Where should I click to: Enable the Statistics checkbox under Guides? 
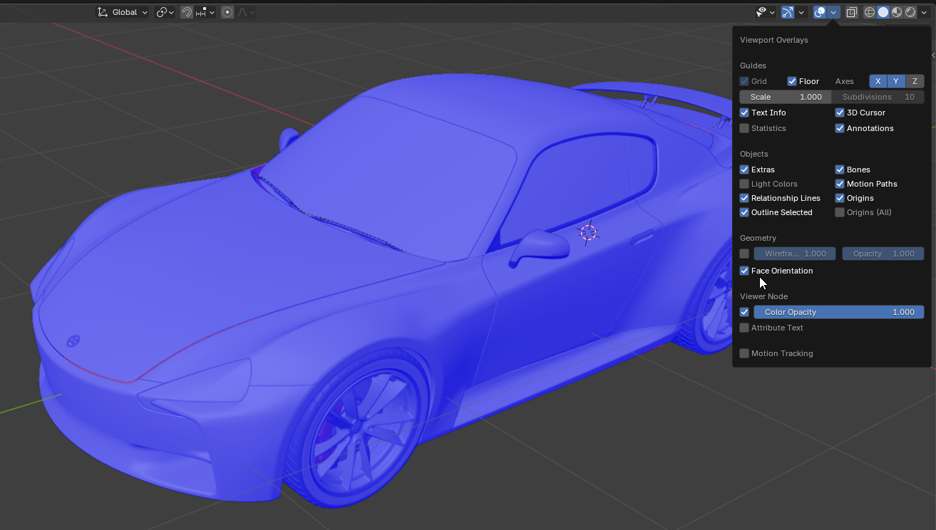(x=744, y=128)
